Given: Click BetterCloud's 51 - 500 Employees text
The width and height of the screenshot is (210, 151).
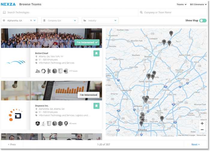Looking at the screenshot, I should point(48,60).
